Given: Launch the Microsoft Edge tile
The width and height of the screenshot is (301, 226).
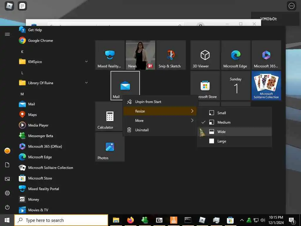Looking at the screenshot, I should tap(236, 55).
